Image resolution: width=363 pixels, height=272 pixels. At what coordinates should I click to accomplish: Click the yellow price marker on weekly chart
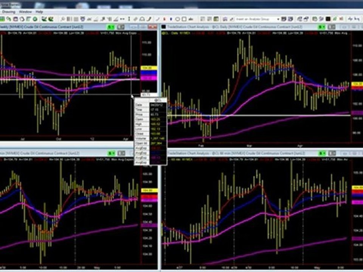[149, 68]
